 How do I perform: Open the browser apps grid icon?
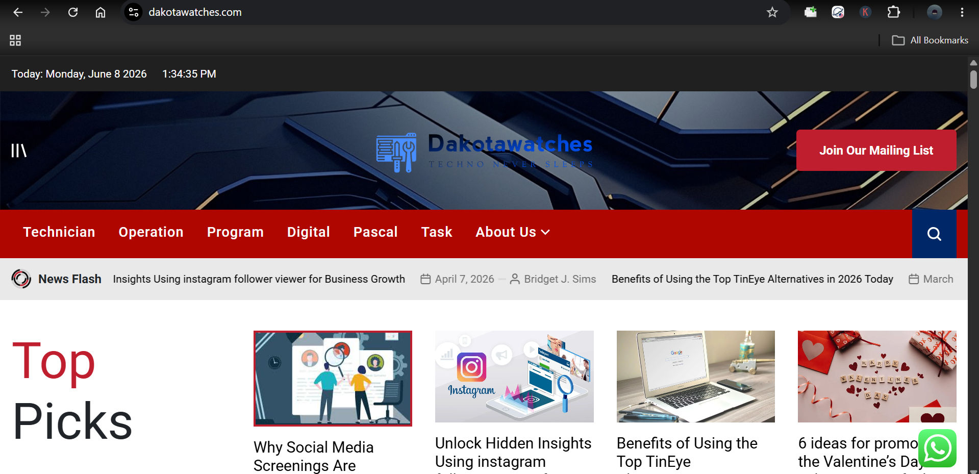coord(15,40)
